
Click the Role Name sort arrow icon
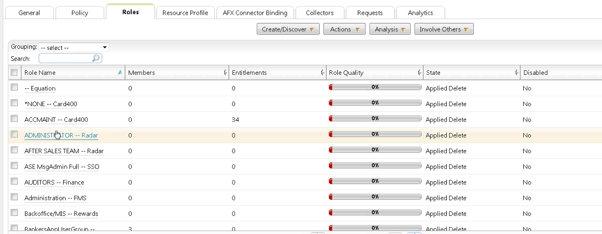pyautogui.click(x=120, y=72)
